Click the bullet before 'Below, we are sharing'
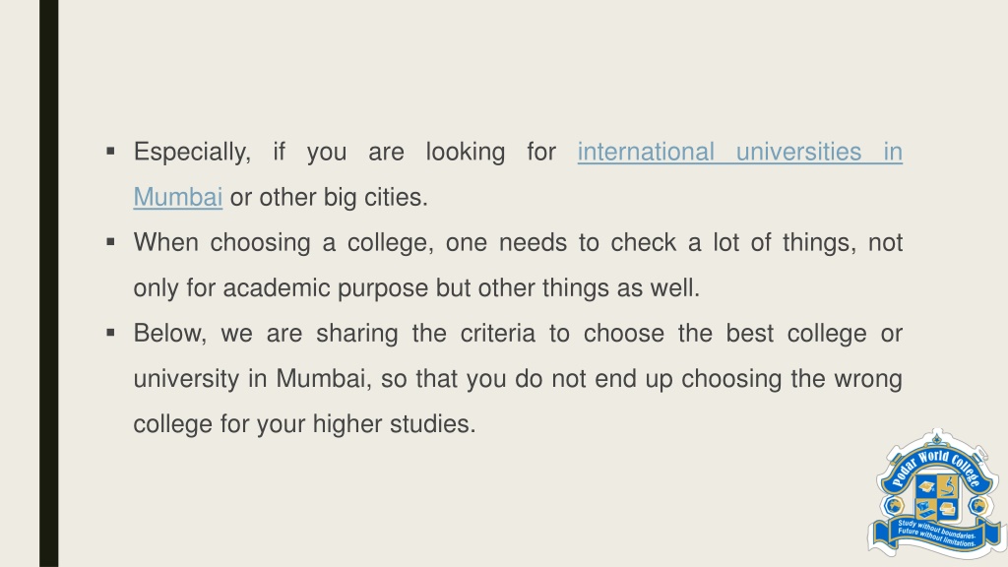 (110, 333)
